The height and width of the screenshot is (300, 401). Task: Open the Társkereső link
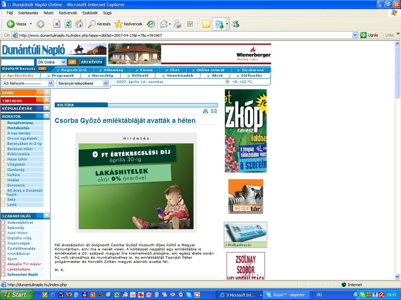point(253,70)
